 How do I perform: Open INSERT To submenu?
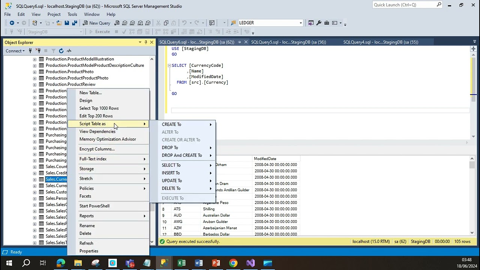183,173
